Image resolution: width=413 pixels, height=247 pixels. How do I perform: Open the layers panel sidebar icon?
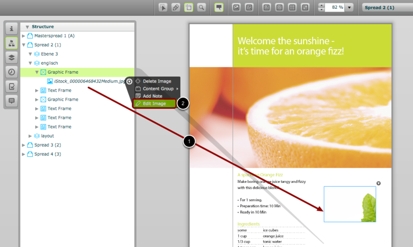coord(12,57)
